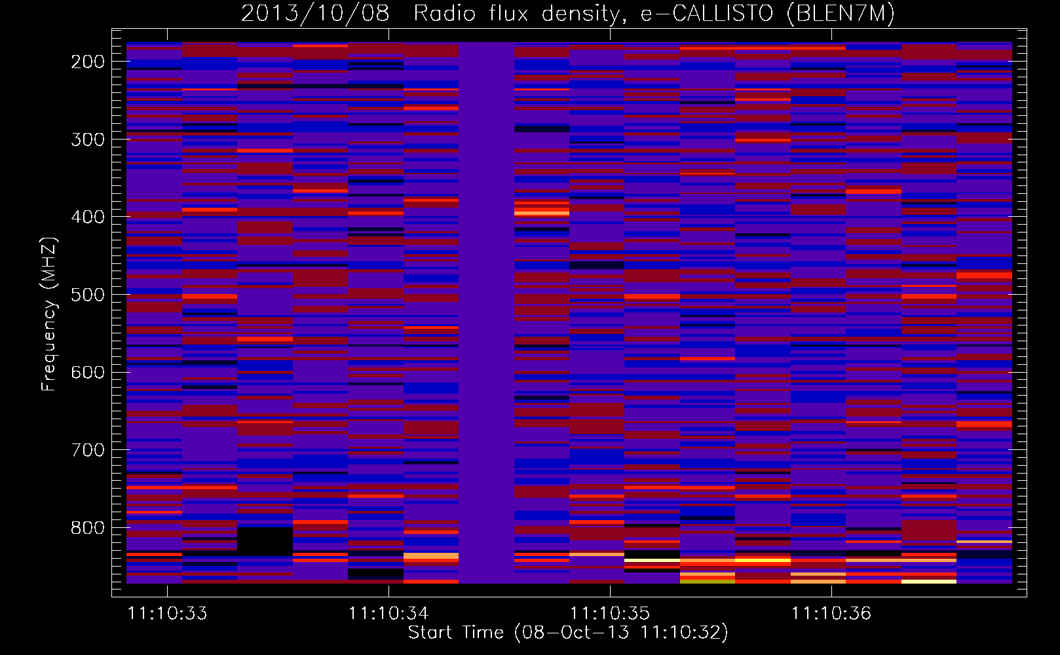1060x655 pixels.
Task: Click the bright orange burst near 400 MHz
Action: point(542,212)
